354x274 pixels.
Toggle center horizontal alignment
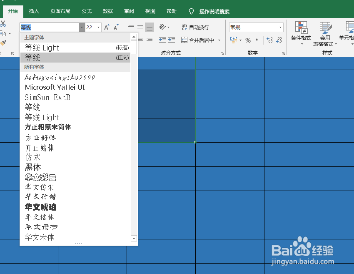click(140, 40)
